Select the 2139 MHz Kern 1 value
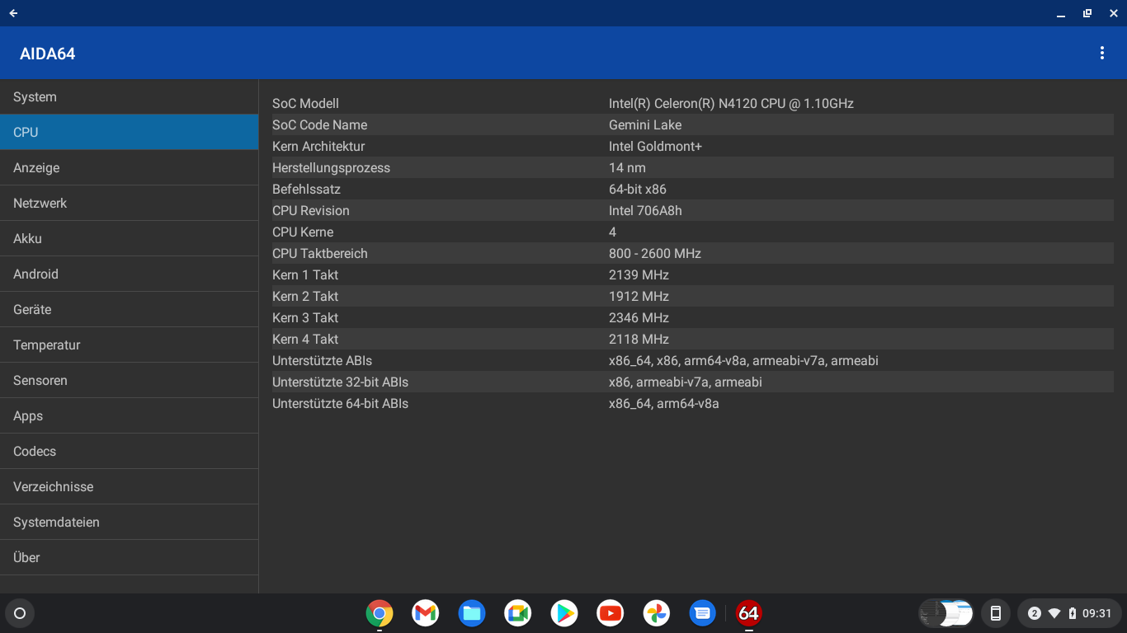This screenshot has width=1127, height=633. click(x=639, y=274)
